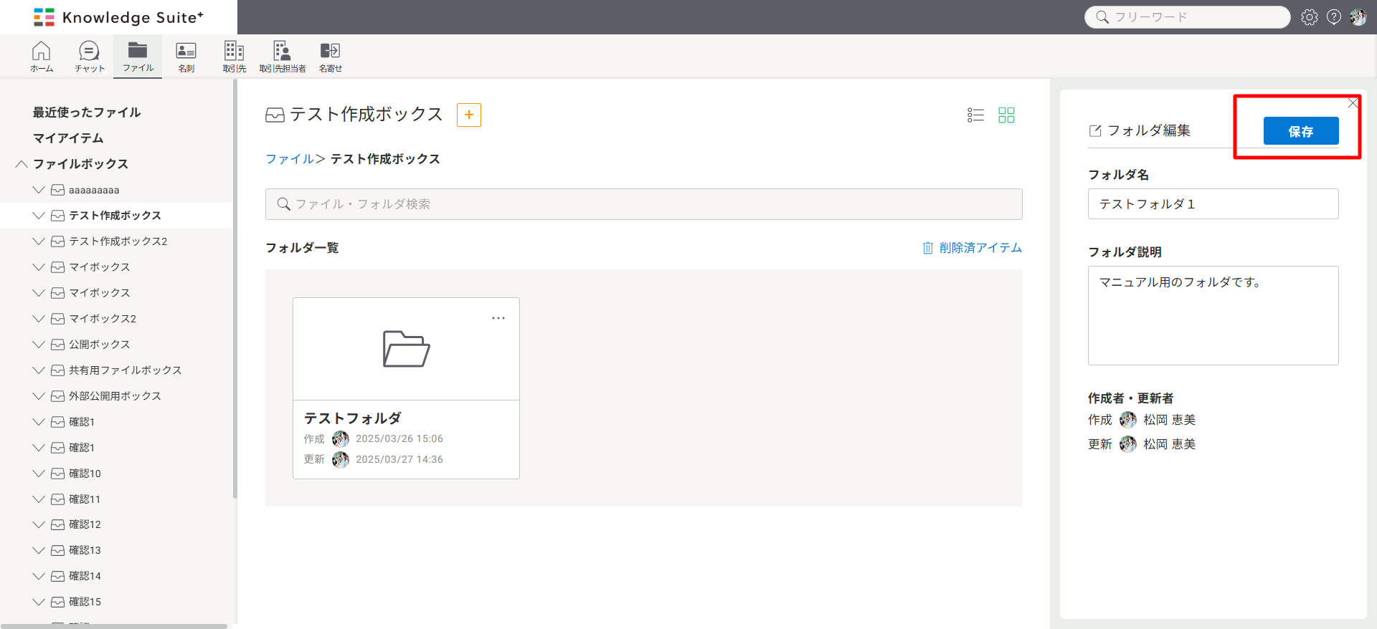Image resolution: width=1377 pixels, height=629 pixels.
Task: Edit the フォルダ名 input field
Action: pos(1213,204)
